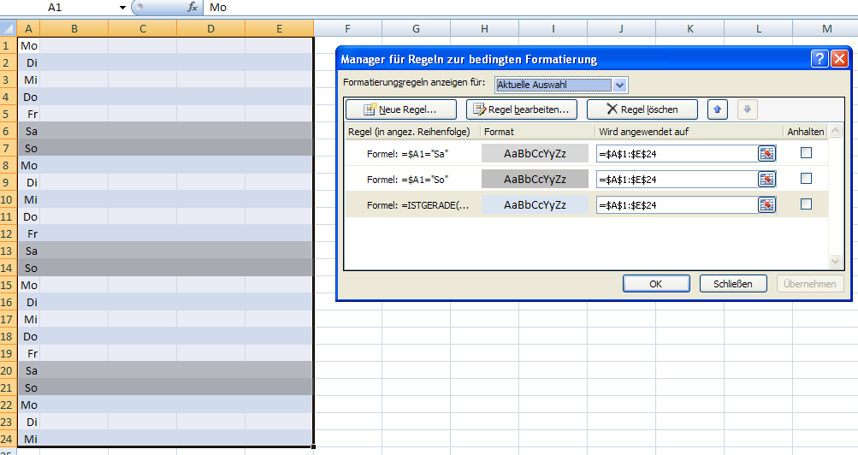
Task: Click range field of the Sa rule
Action: pos(677,154)
